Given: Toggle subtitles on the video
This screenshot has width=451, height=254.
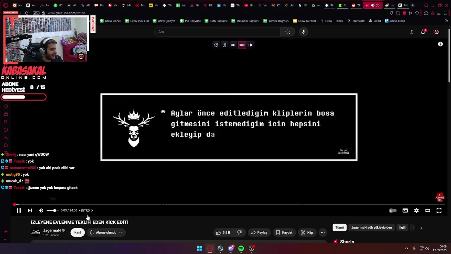Looking at the screenshot, I should pyautogui.click(x=405, y=211).
